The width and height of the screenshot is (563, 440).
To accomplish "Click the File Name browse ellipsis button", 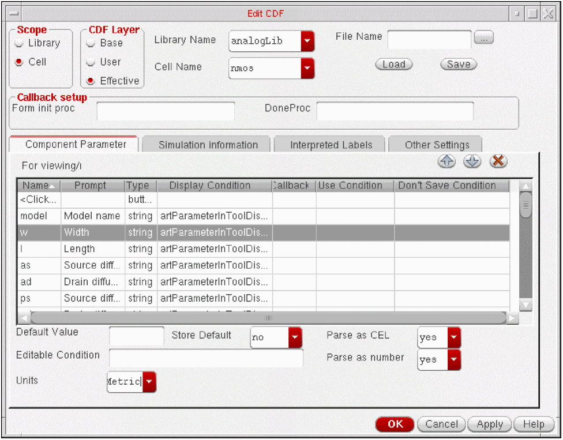I will pyautogui.click(x=483, y=38).
